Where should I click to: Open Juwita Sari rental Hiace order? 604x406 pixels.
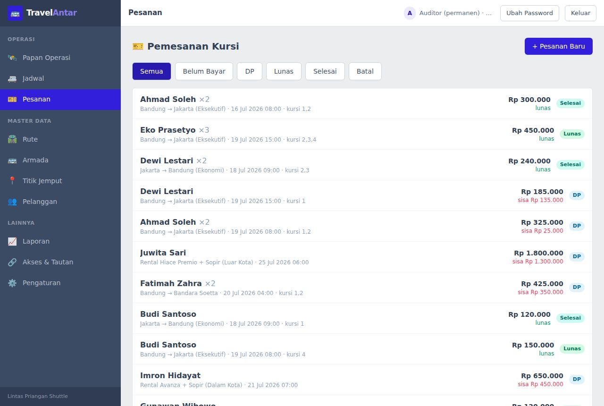pyautogui.click(x=362, y=257)
